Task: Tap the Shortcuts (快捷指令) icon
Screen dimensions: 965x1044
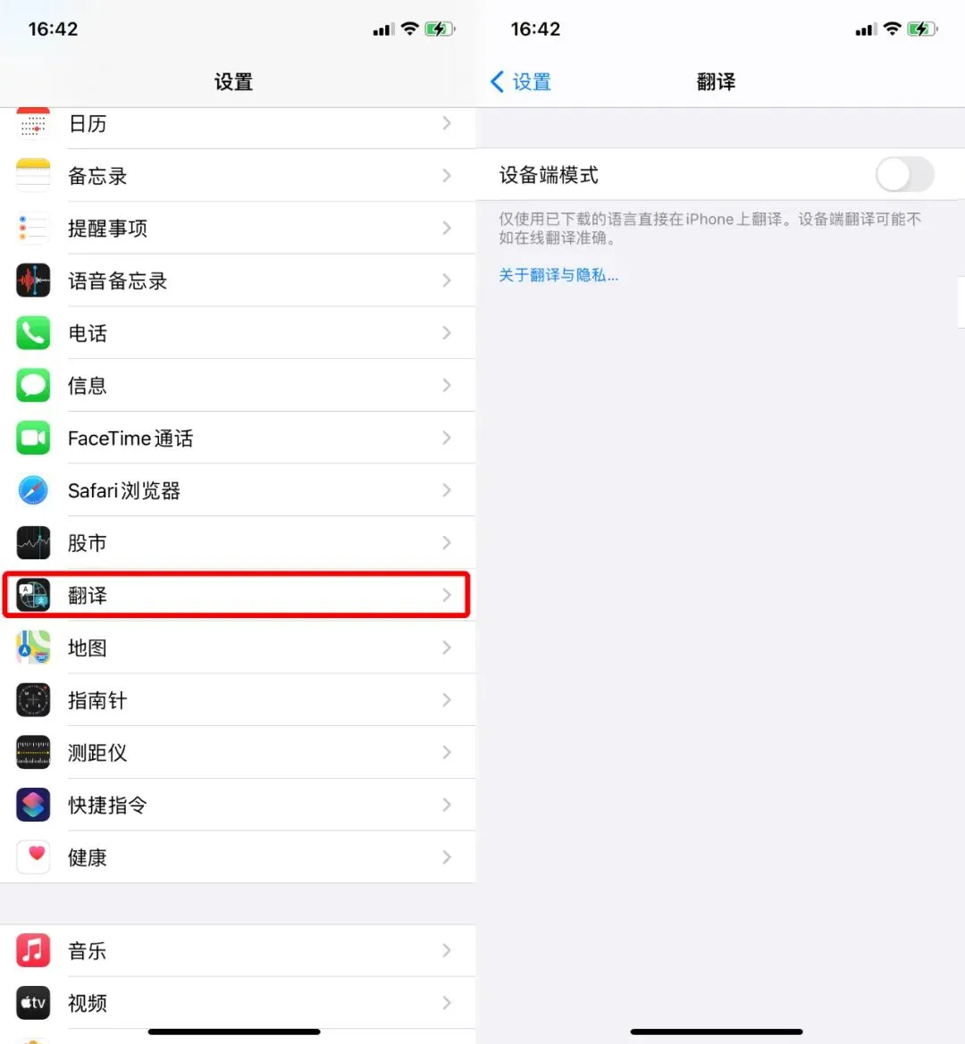Action: point(33,805)
